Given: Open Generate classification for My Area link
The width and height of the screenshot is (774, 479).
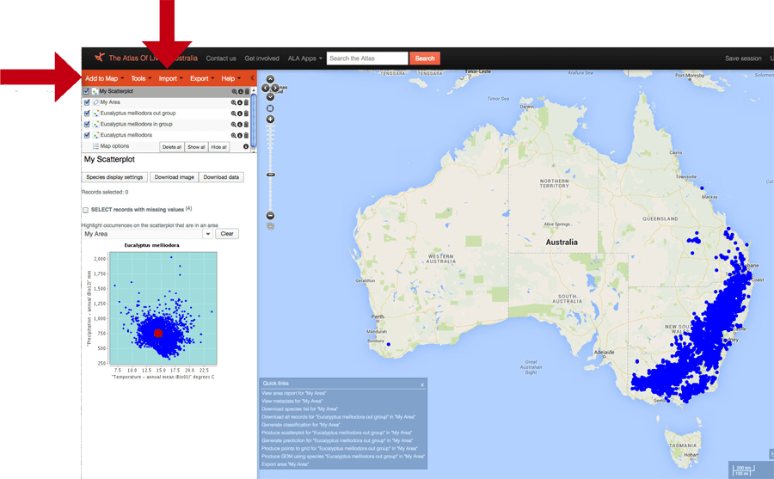Looking at the screenshot, I should pos(301,425).
